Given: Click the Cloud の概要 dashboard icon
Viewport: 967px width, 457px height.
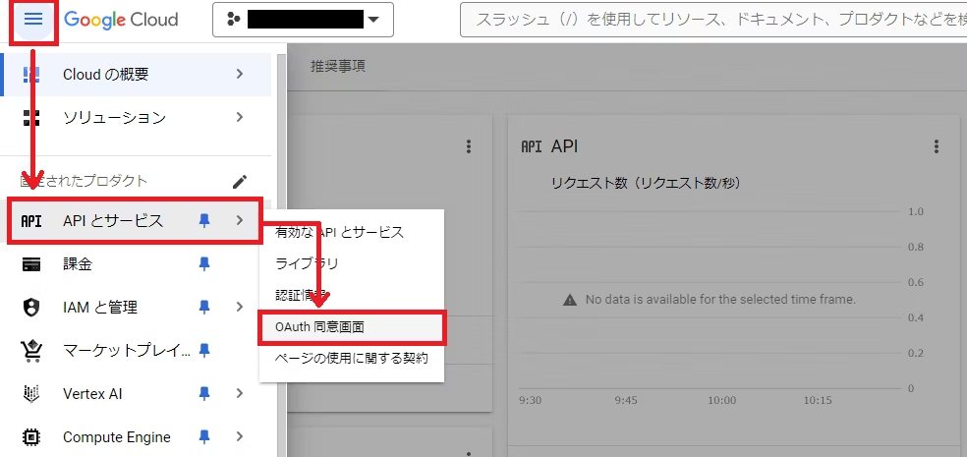Looking at the screenshot, I should tap(30, 75).
